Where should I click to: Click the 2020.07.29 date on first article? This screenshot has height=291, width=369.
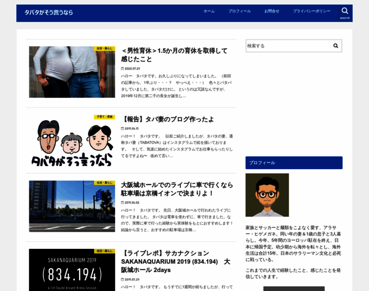coord(132,68)
